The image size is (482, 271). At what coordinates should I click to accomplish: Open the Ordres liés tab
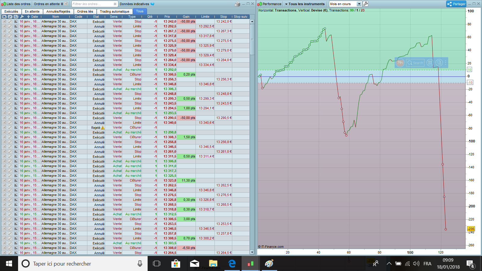(85, 11)
